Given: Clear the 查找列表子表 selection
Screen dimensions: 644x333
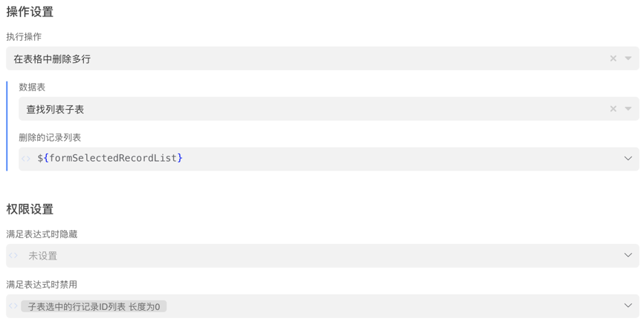Looking at the screenshot, I should [613, 109].
